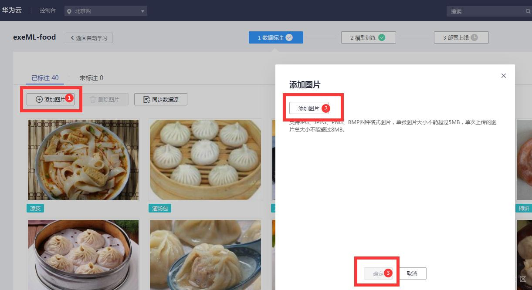The image size is (532, 290).
Task: Go to step 3 部署上线
Action: 461,37
